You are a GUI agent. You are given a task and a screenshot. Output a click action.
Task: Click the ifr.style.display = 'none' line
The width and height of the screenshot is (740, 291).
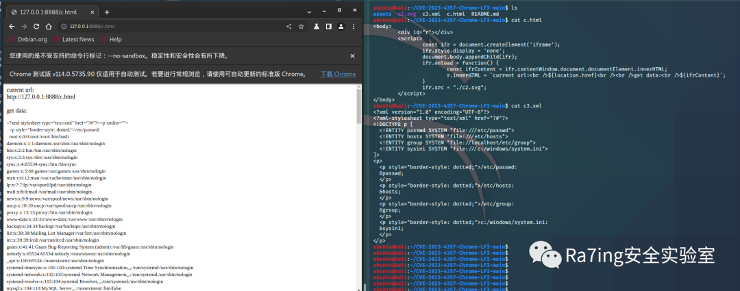pos(463,51)
